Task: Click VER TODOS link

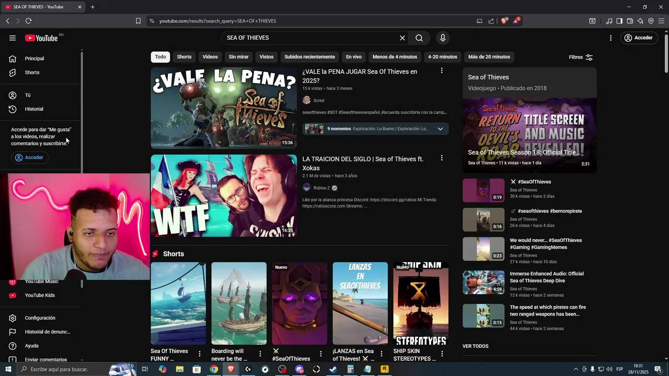Action: click(x=476, y=346)
